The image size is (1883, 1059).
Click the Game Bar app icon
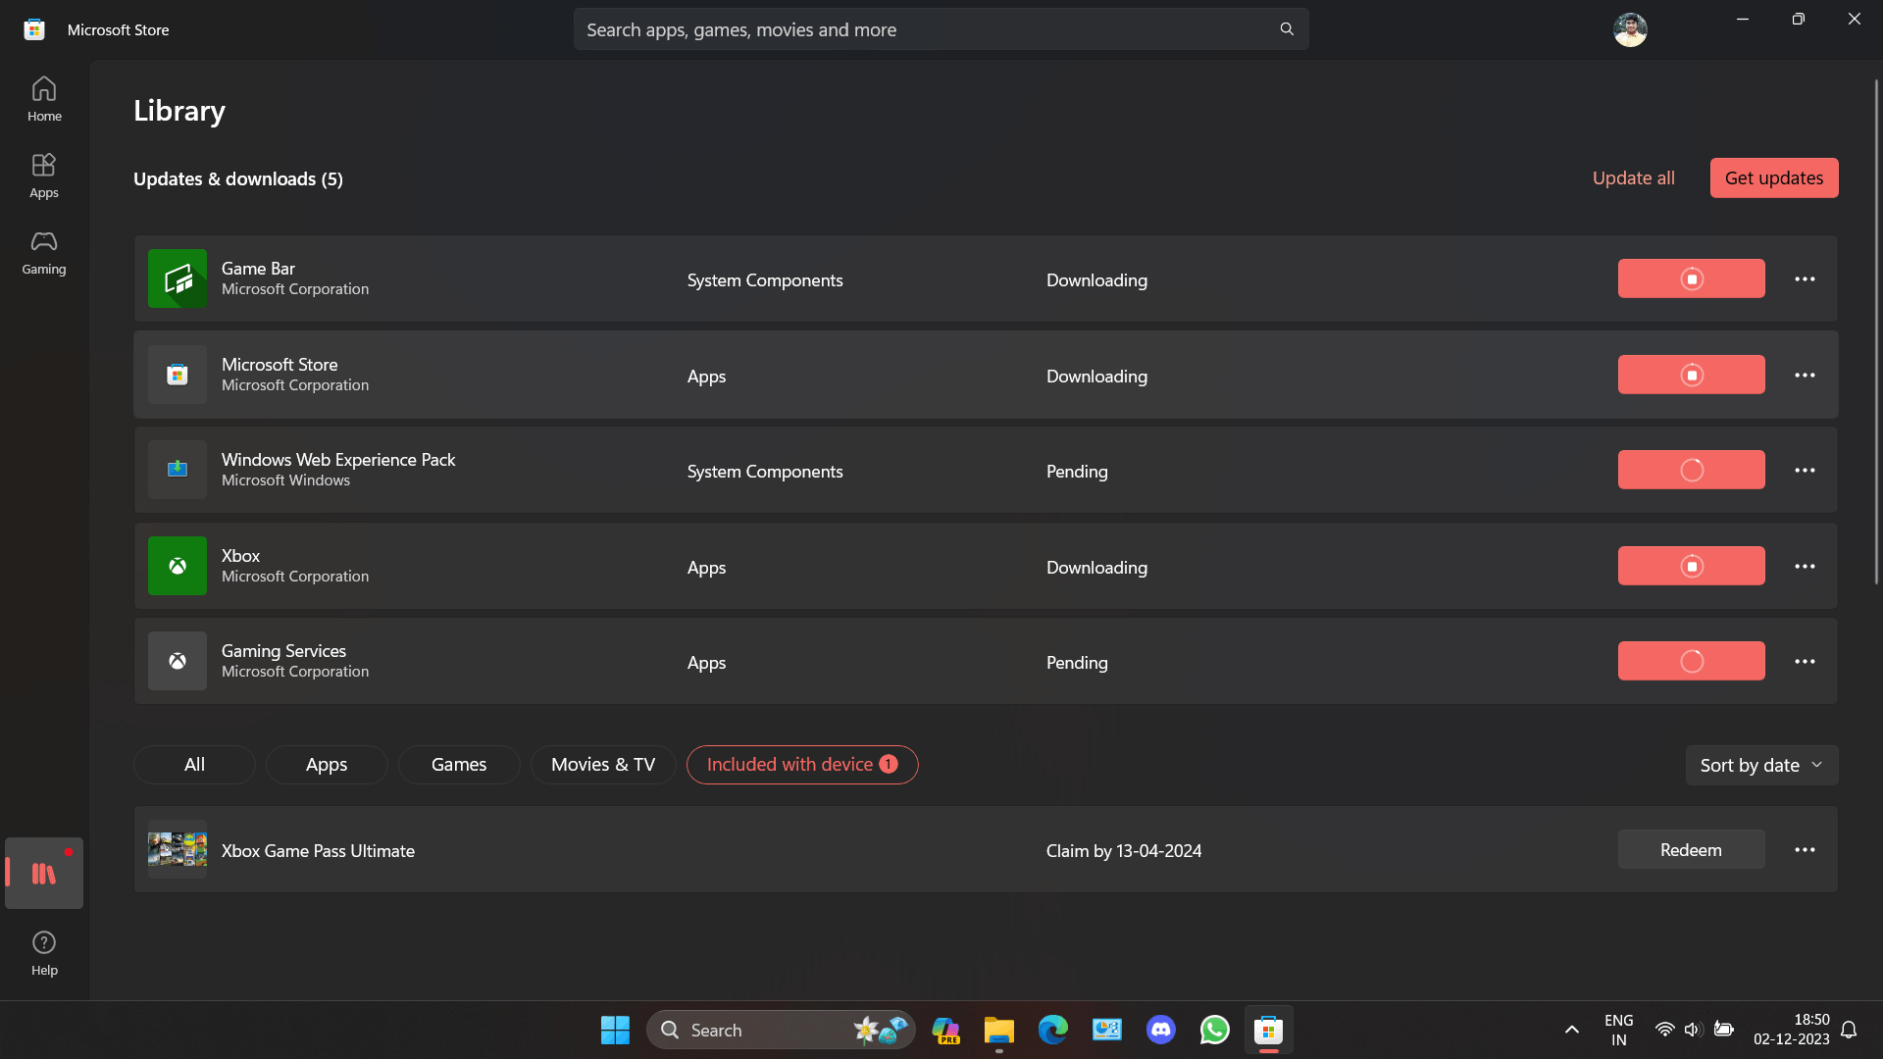coord(178,278)
